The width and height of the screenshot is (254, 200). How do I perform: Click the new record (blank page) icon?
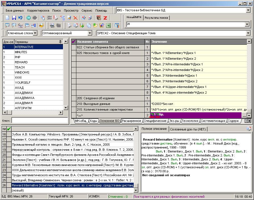point(8,18)
